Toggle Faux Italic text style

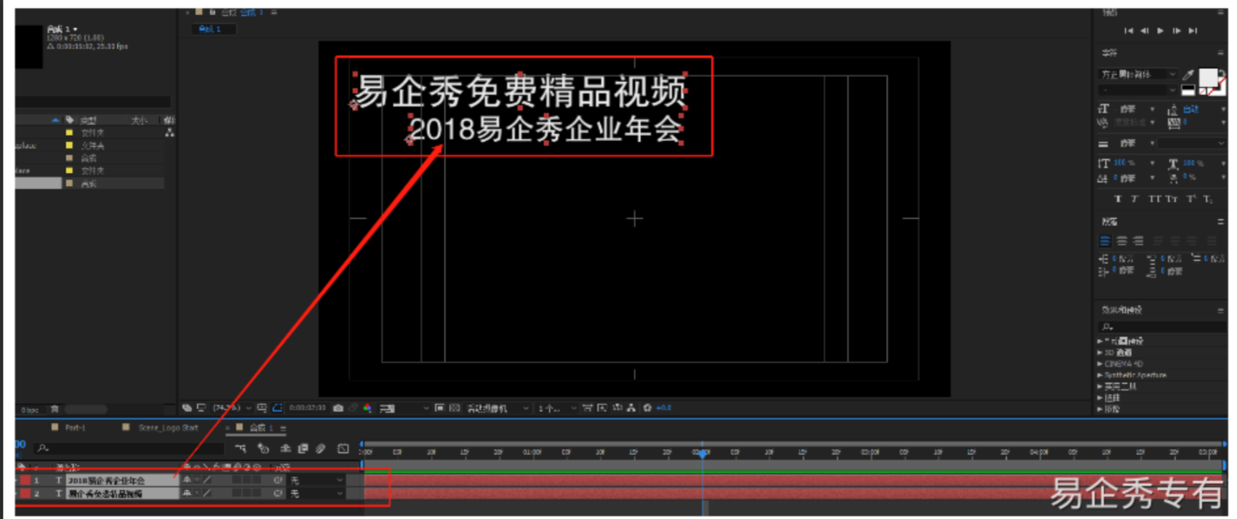tap(1134, 198)
